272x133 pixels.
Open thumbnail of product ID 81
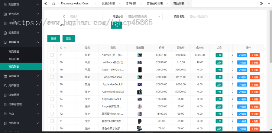tap(140, 55)
